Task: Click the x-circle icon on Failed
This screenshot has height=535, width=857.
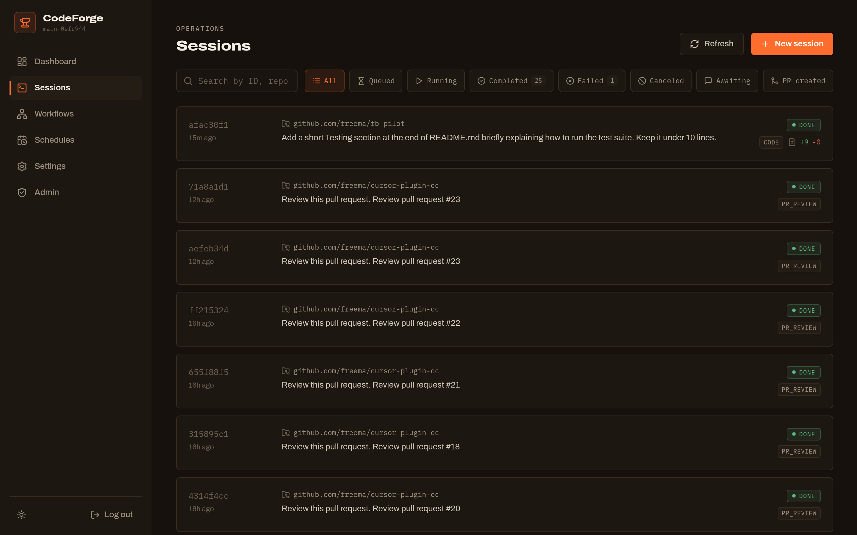Action: (x=570, y=81)
